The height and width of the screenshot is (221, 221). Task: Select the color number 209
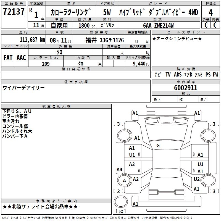[x=46, y=64]
